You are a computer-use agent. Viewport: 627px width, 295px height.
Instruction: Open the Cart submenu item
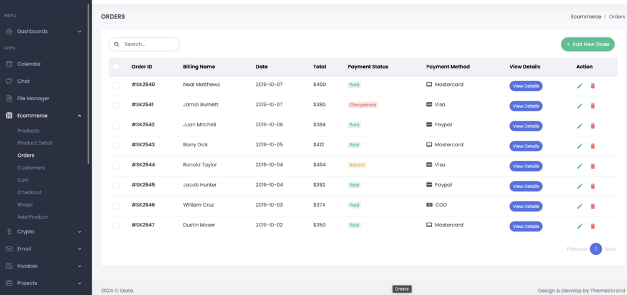tap(23, 180)
